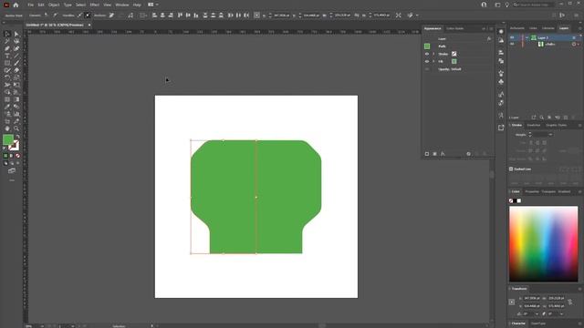The width and height of the screenshot is (584, 328).
Task: Select the Selection tool (black arrow)
Action: tap(7, 34)
